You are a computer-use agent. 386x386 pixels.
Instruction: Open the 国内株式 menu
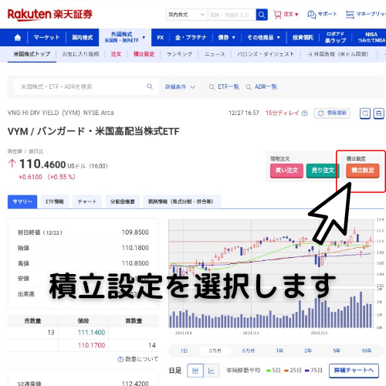(x=83, y=38)
